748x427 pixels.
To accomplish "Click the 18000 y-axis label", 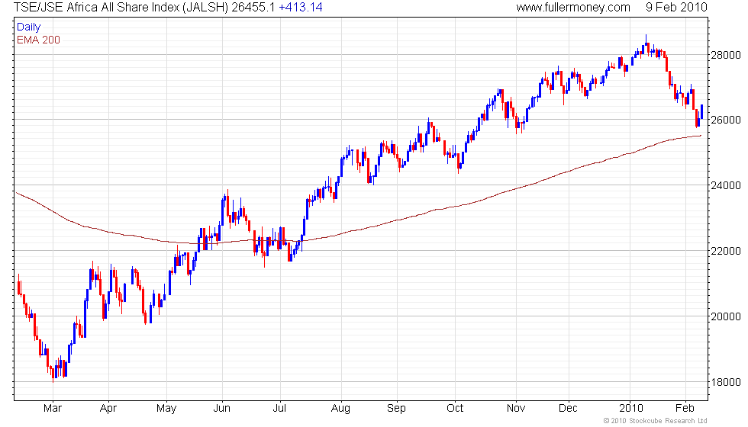I will click(726, 382).
